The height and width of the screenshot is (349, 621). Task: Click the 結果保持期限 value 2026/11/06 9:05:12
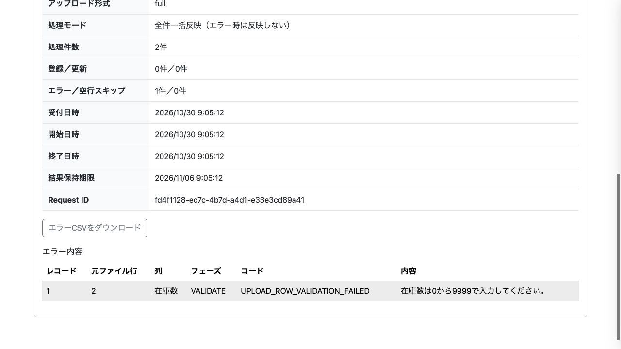point(189,178)
